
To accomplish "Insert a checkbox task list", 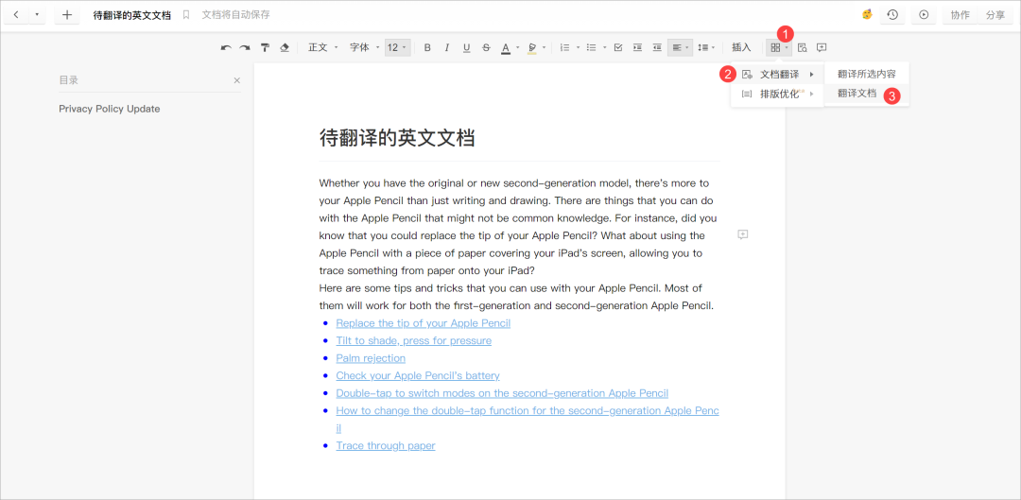I will tap(617, 47).
